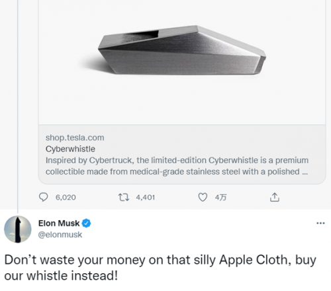This screenshot has height=291, width=331.
Task: Click the 4,401 retweet count
Action: pyautogui.click(x=146, y=197)
